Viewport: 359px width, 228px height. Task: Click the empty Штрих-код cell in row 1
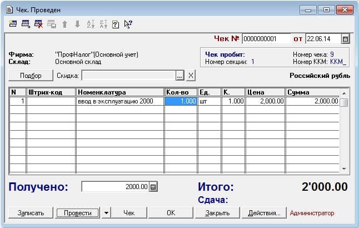[x=51, y=101]
